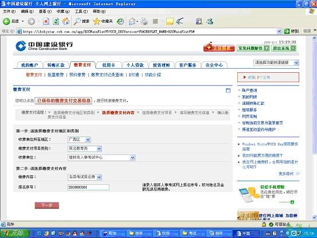Open the 安全中心 tab
317x238 pixels.
[214, 65]
